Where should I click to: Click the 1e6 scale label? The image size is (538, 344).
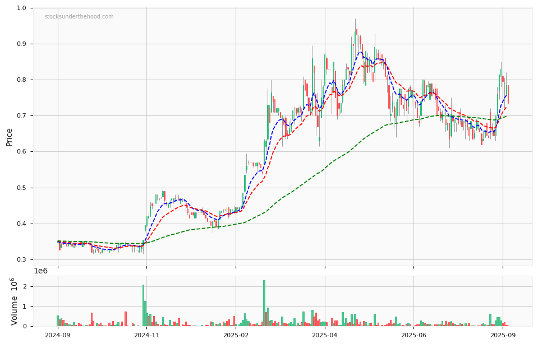point(40,271)
